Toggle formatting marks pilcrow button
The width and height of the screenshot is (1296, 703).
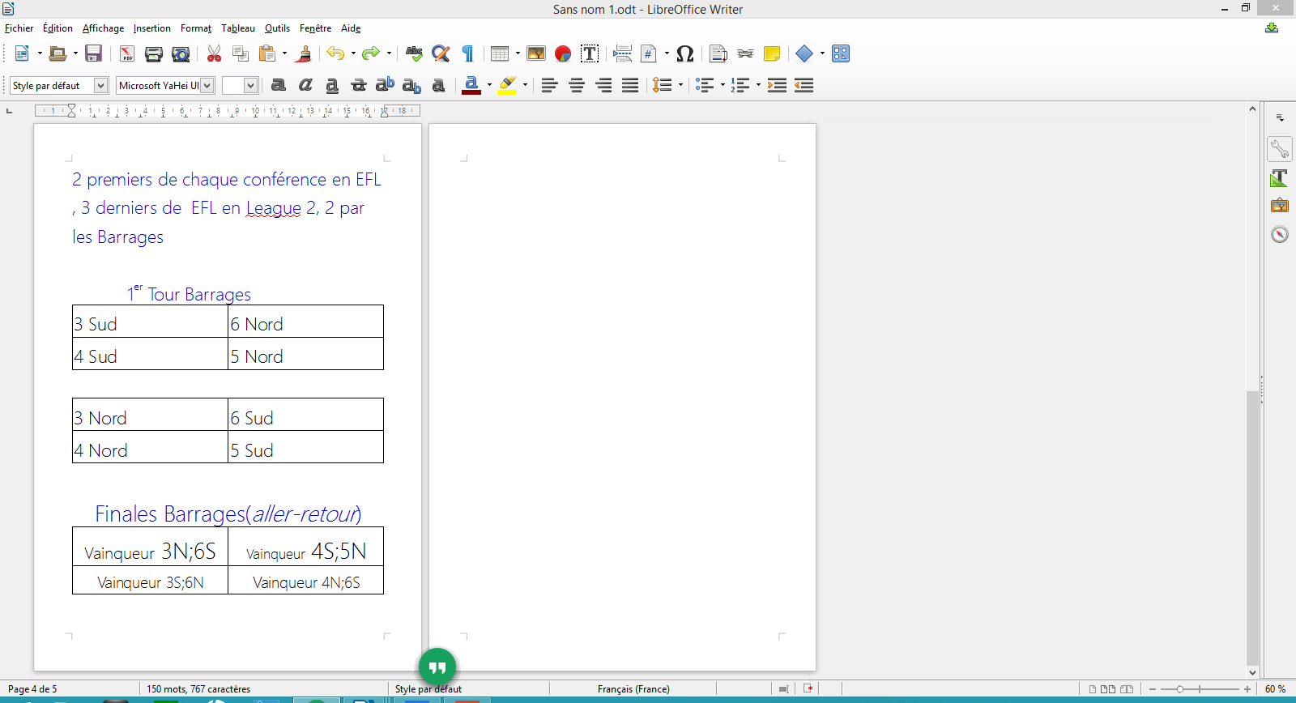click(x=467, y=53)
